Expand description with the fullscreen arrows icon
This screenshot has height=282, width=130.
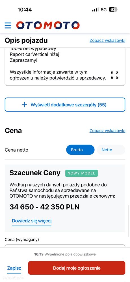pos(114,75)
